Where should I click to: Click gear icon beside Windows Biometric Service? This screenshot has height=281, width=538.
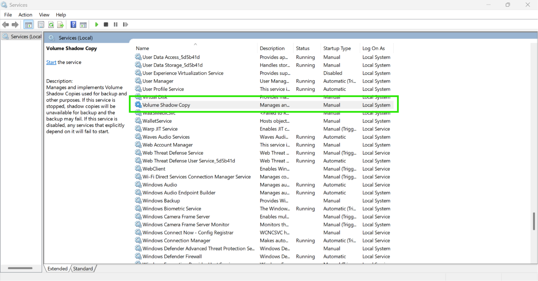click(x=138, y=208)
